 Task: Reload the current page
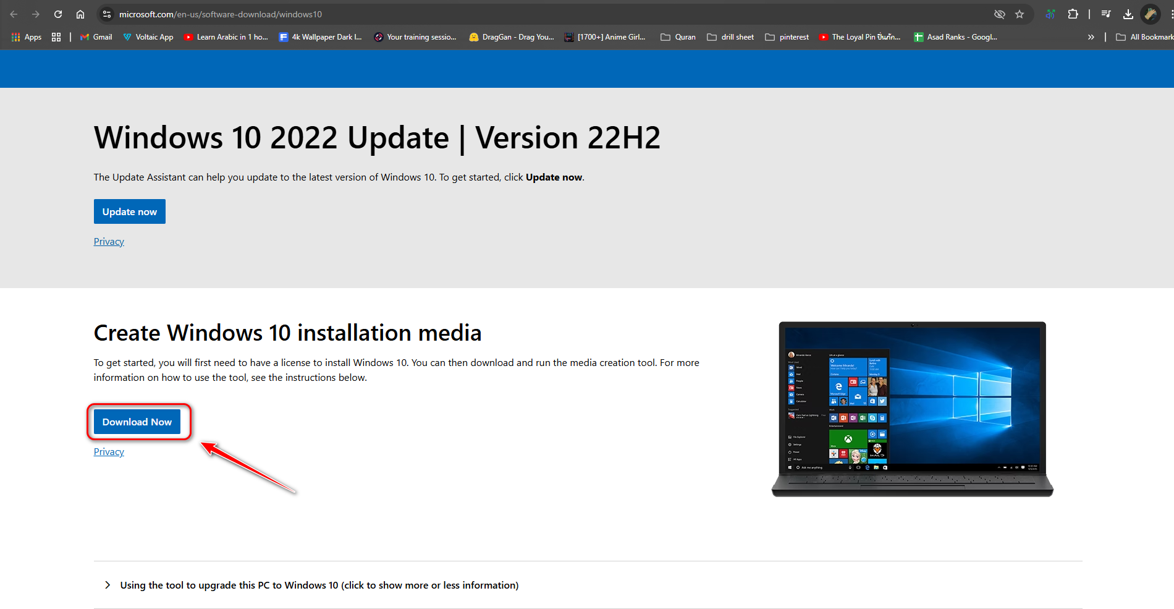pyautogui.click(x=58, y=14)
